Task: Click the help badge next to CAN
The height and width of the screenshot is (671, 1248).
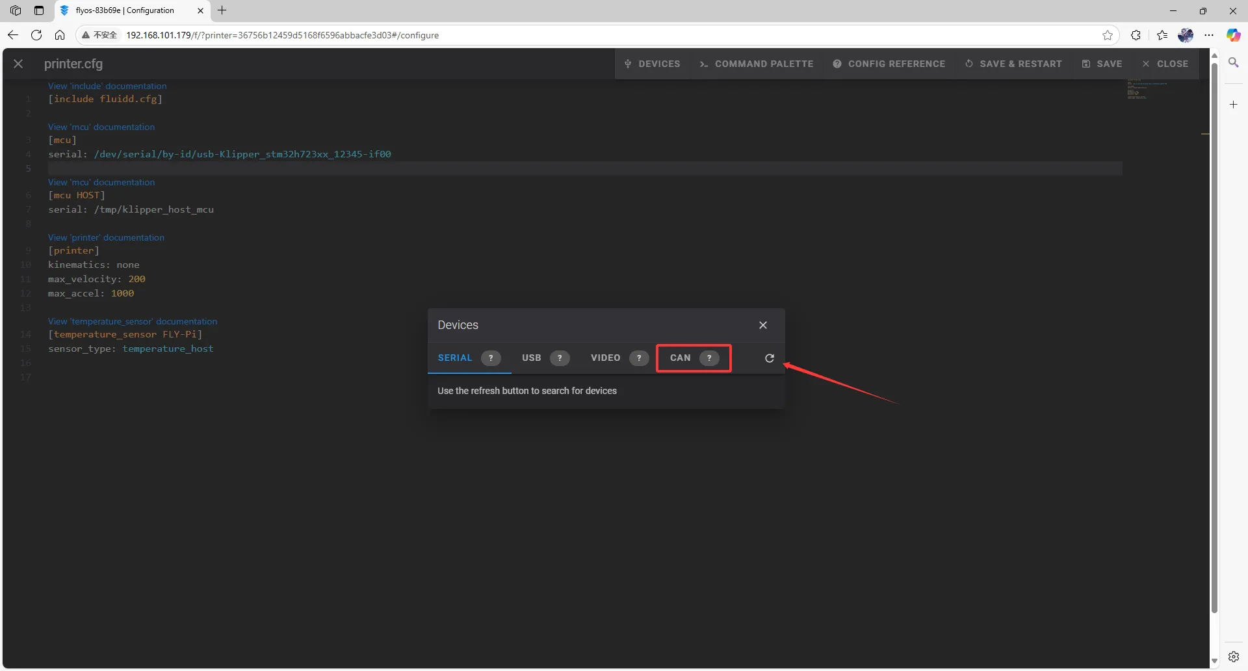Action: (x=709, y=358)
